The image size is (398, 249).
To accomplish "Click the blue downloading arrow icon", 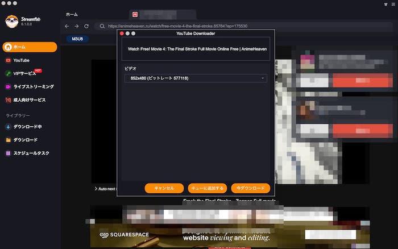I will [8, 127].
